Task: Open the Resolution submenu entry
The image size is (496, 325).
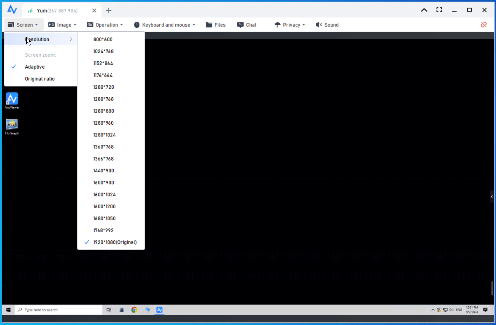Action: click(41, 39)
